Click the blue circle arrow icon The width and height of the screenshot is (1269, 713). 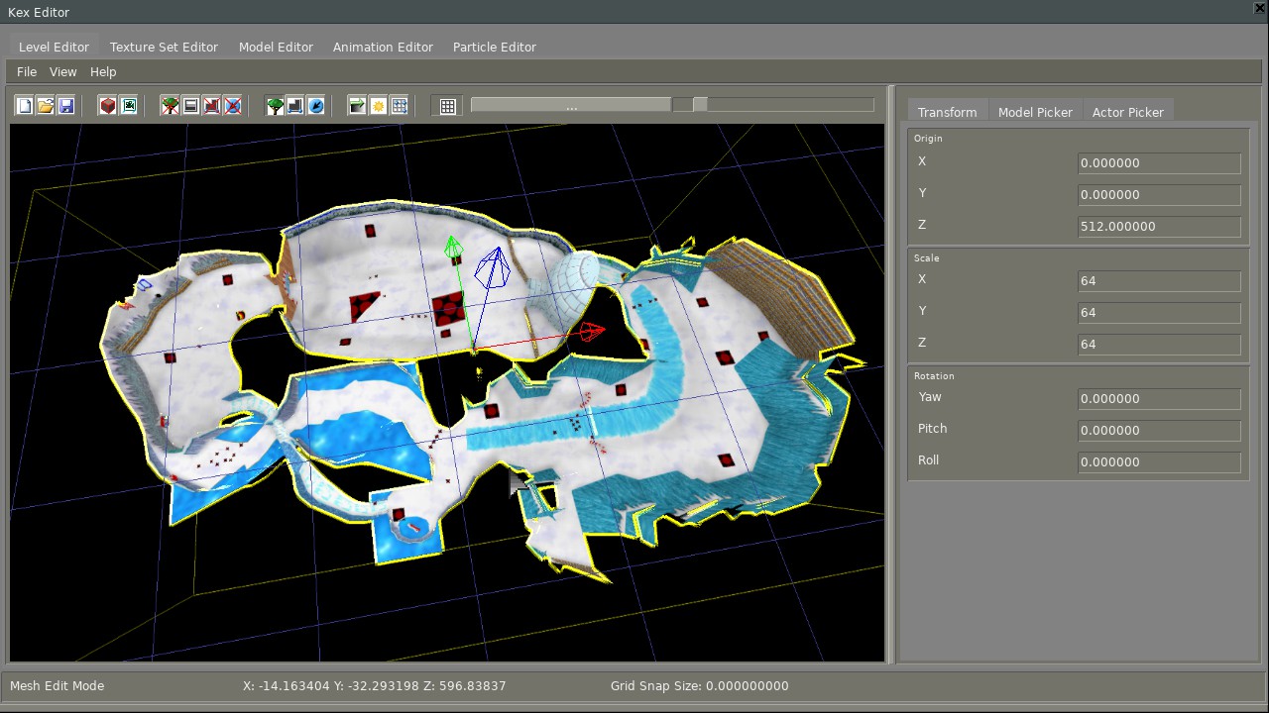(316, 106)
